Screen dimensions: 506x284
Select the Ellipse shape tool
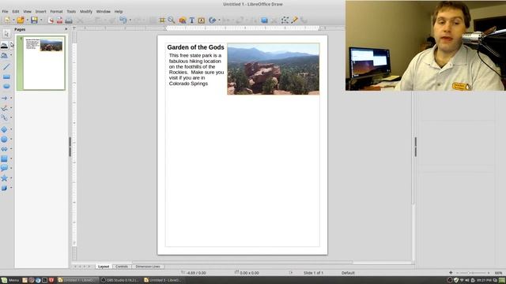6,86
